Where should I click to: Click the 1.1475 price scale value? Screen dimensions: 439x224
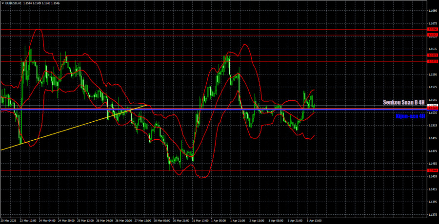(433, 151)
